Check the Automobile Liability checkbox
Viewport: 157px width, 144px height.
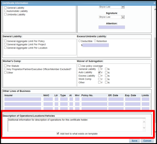5,11
